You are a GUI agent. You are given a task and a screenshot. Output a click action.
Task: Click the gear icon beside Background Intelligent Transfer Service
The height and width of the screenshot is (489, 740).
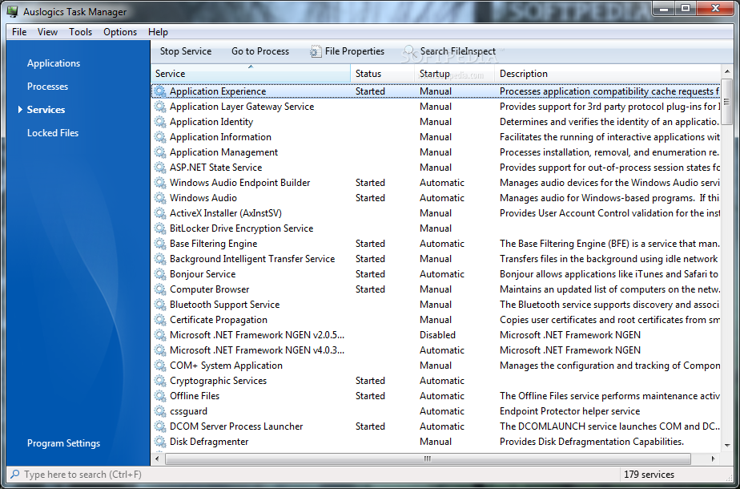pos(160,259)
